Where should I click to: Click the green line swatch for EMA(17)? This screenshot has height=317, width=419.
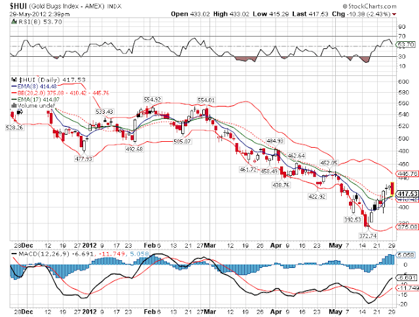pos(14,99)
